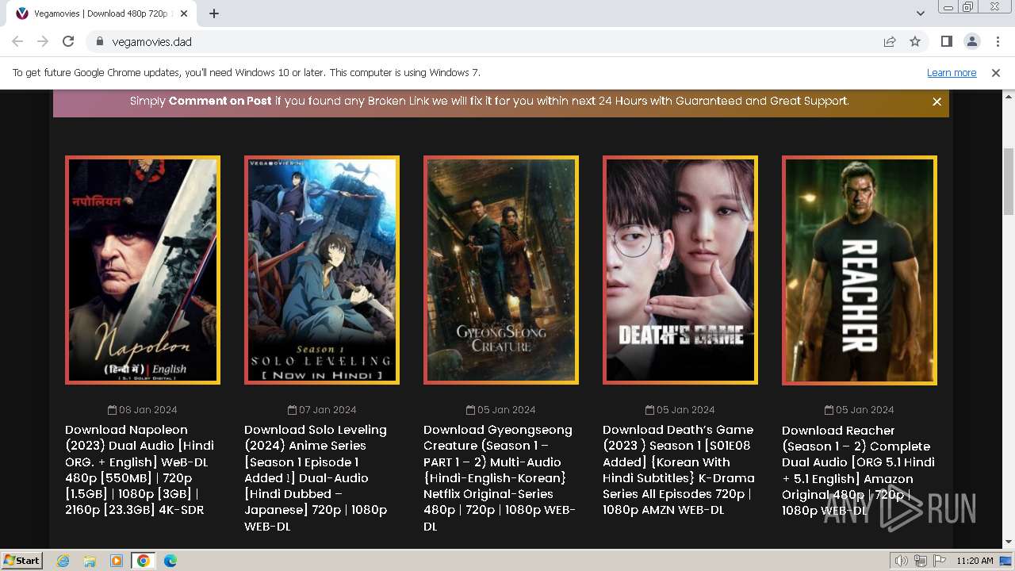
Task: Expand the tab search dropdown
Action: (x=920, y=13)
